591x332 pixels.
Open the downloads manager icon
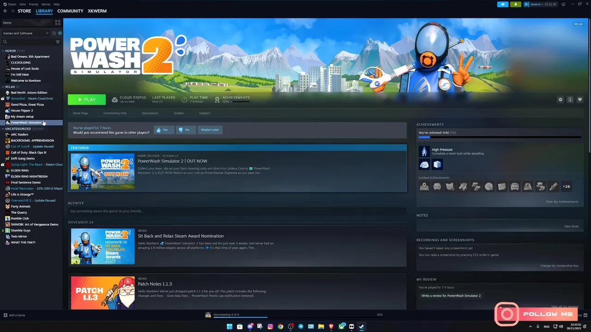208,315
